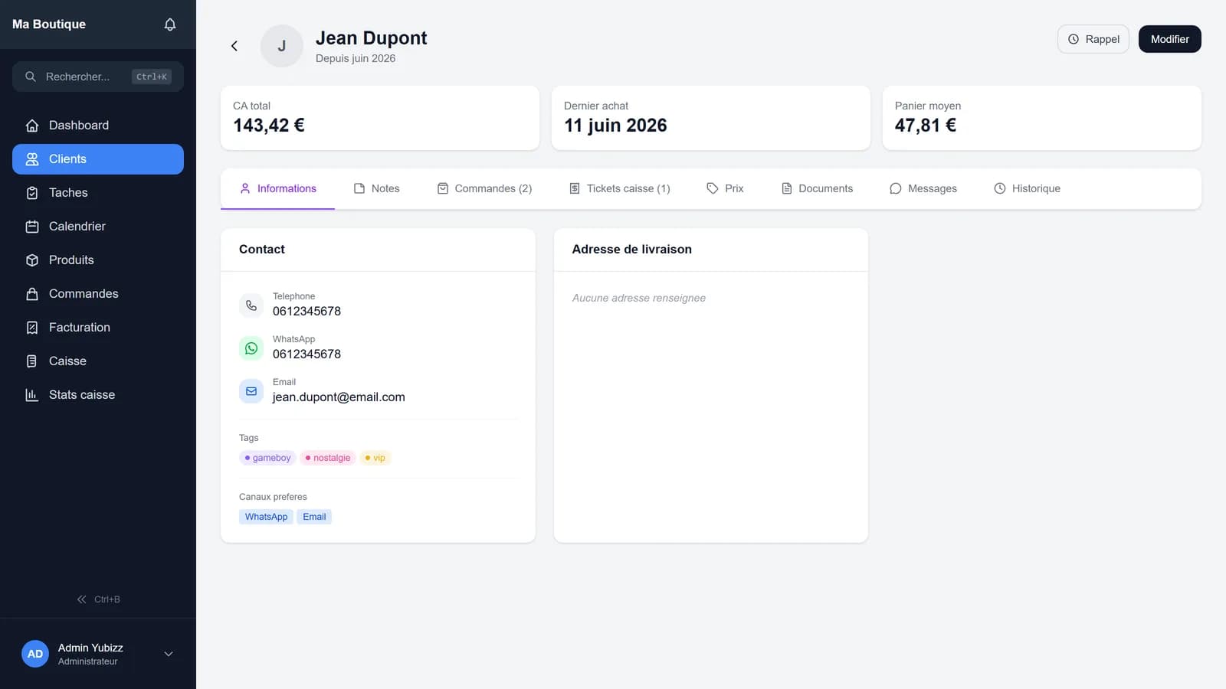1226x689 pixels.
Task: Switch to the Informations tab
Action: [277, 188]
